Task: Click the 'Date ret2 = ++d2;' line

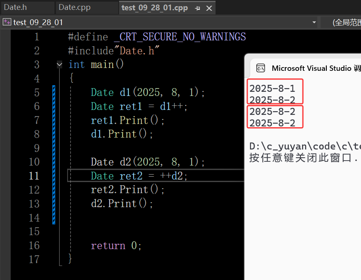Action: (139, 176)
